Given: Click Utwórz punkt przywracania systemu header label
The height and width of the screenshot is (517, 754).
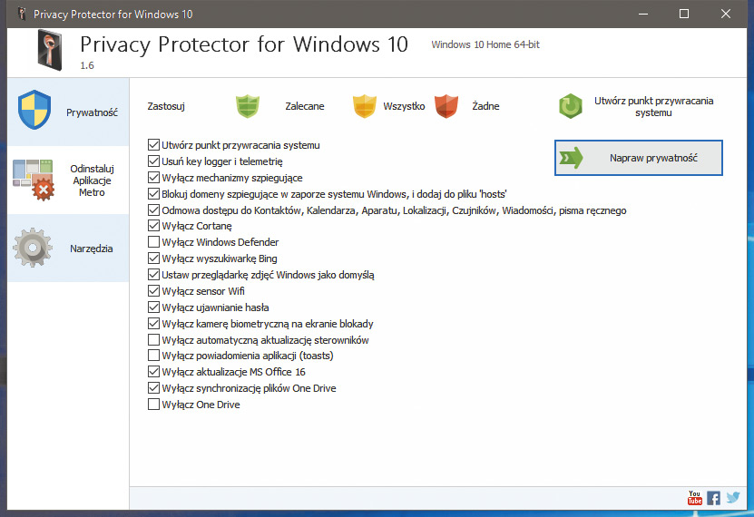Looking at the screenshot, I should [653, 107].
